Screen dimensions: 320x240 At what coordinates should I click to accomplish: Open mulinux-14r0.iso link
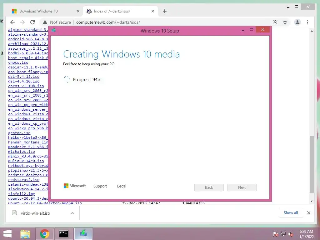(x=26, y=161)
